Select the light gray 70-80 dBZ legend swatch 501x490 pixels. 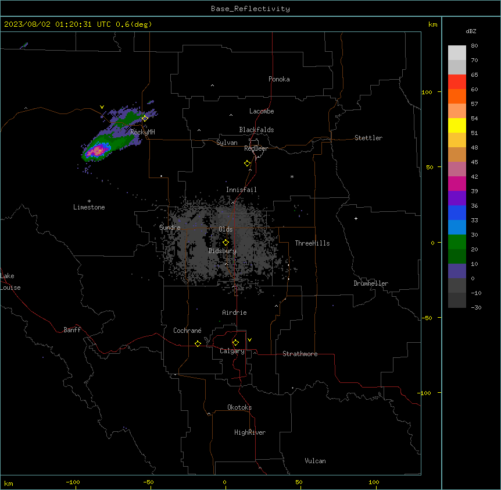point(457,53)
